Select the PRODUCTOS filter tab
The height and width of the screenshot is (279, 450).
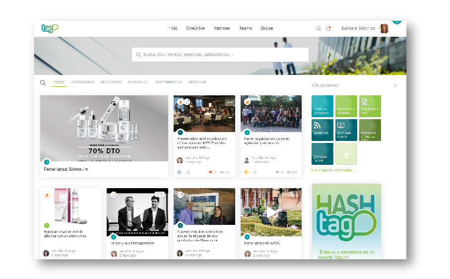click(111, 82)
